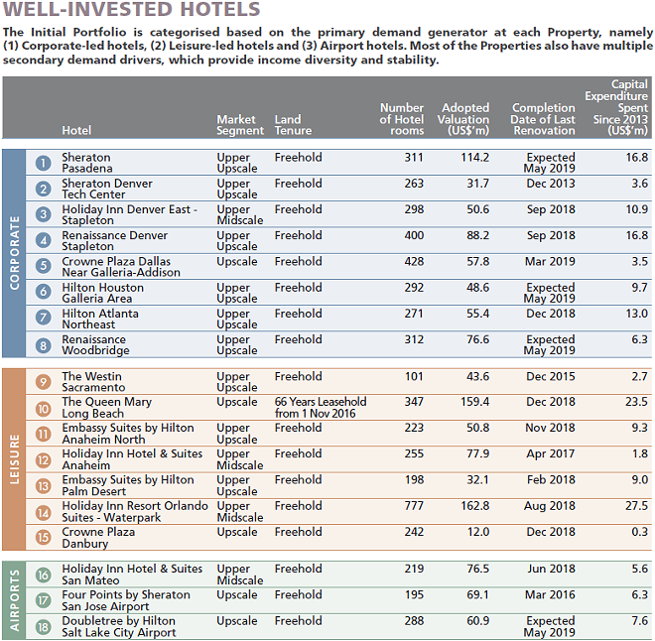Click the 400 rooms value for Renaissance Denver
This screenshot has width=655, height=641.
coord(414,235)
